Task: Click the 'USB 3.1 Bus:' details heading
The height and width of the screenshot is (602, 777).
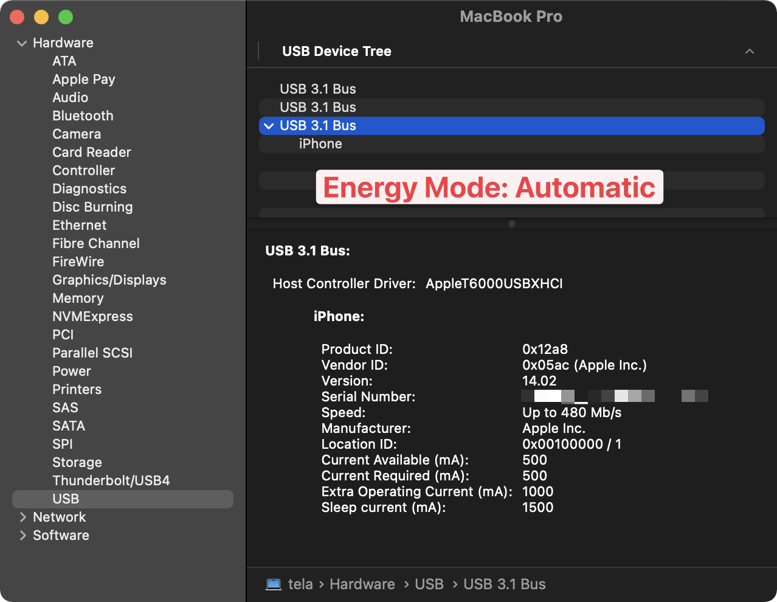Action: click(x=308, y=251)
